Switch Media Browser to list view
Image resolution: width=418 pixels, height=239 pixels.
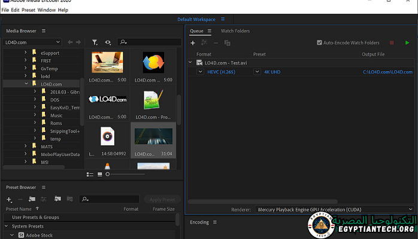[x=90, y=174]
